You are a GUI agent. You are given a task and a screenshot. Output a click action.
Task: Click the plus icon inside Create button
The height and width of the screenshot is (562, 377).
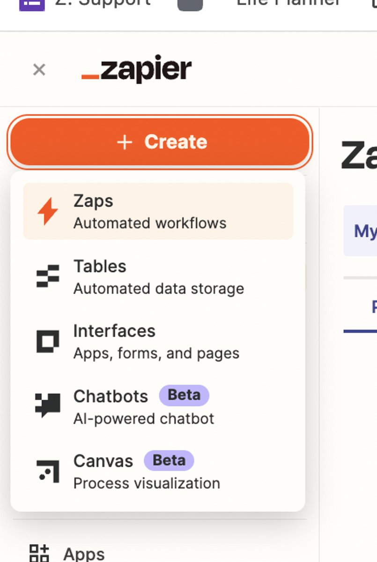click(x=125, y=142)
